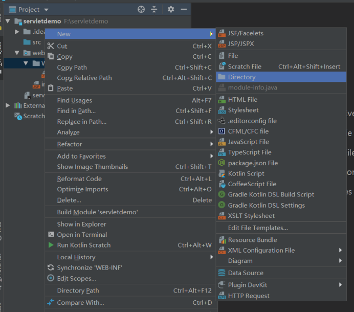
Task: Choose Directory Path
Action: pos(130,291)
